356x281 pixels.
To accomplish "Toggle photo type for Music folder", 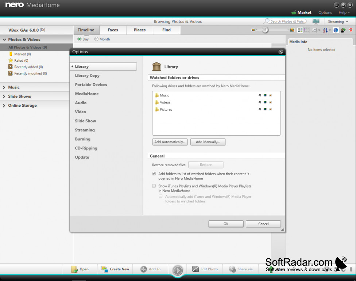I will pos(270,95).
